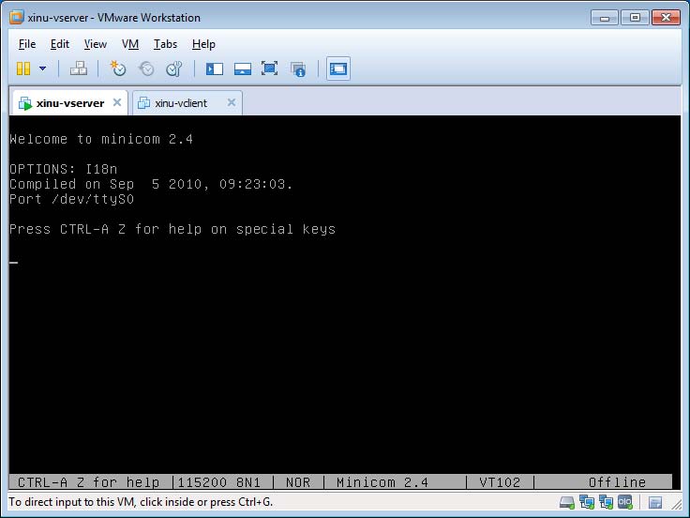690x518 pixels.
Task: Click the message log icon in status bar
Action: click(655, 502)
